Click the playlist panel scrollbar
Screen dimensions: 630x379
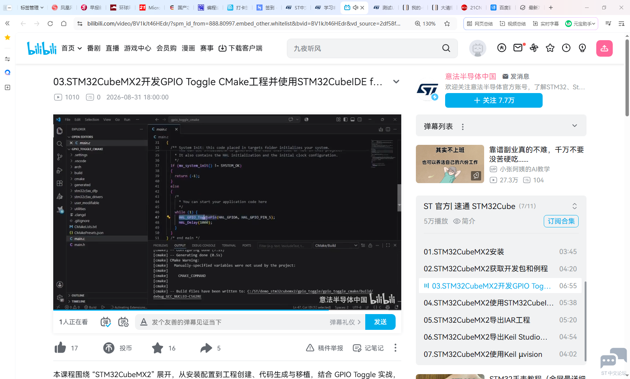pos(585,322)
